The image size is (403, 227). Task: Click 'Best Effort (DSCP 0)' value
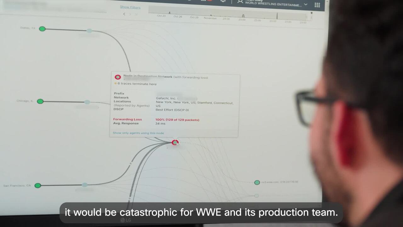tap(172, 110)
